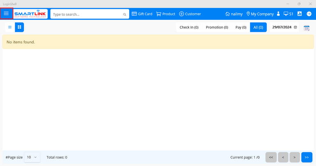The height and width of the screenshot is (166, 316).
Task: Expand the page size dropdown
Action: point(32,157)
